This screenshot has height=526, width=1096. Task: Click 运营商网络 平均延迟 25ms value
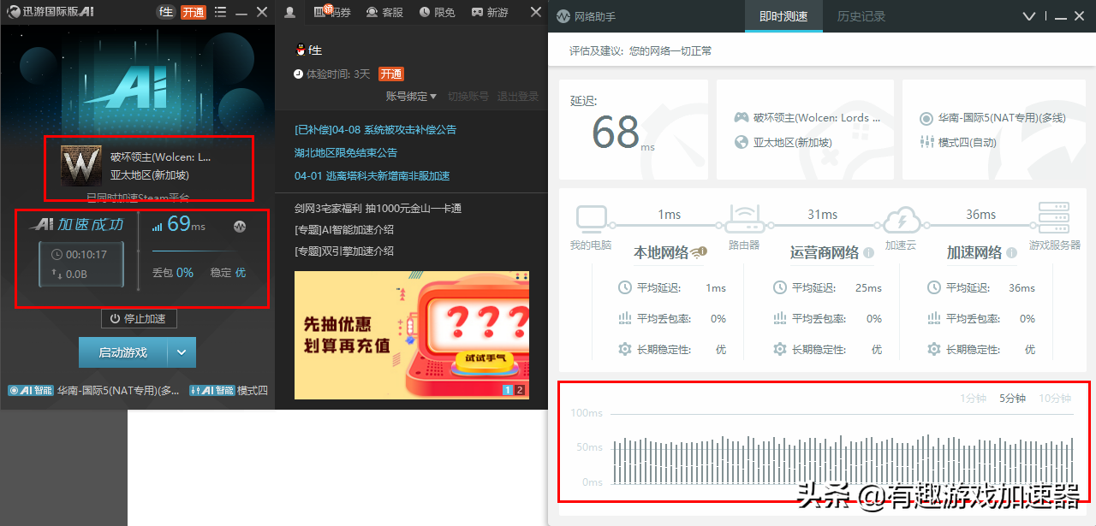[x=868, y=288]
